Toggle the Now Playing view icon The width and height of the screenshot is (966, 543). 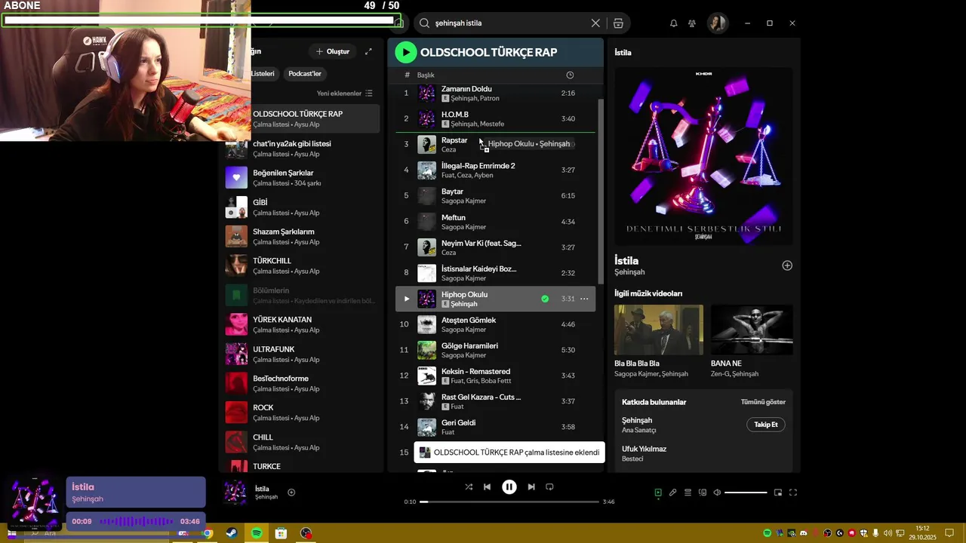click(658, 492)
